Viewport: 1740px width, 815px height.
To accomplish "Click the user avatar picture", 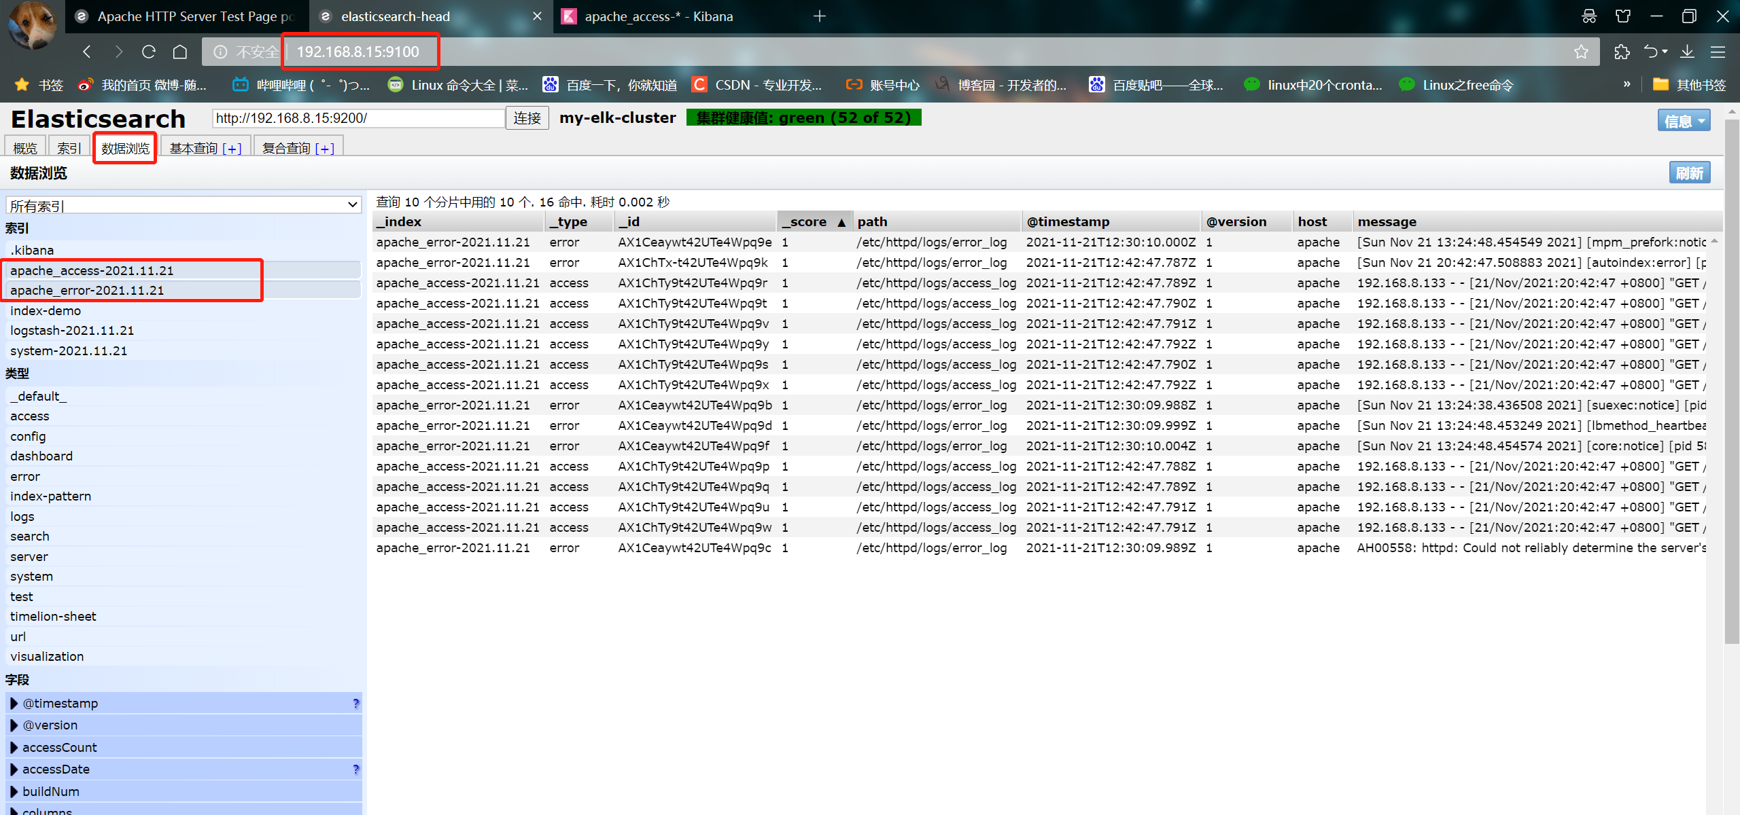I will tap(32, 25).
